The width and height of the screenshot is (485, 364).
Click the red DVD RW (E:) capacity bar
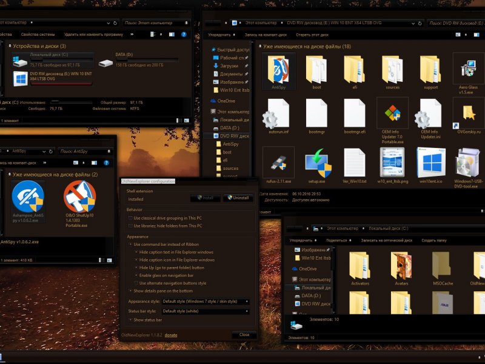point(61,84)
